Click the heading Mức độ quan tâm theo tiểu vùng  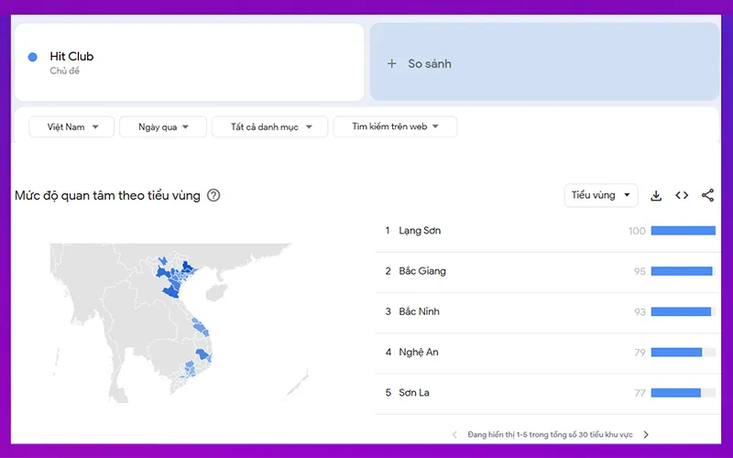click(x=107, y=195)
